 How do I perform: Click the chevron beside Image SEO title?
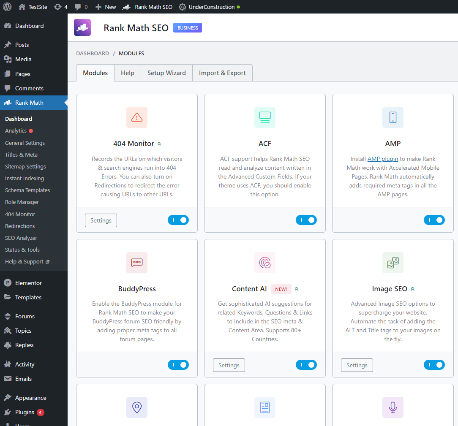[413, 289]
